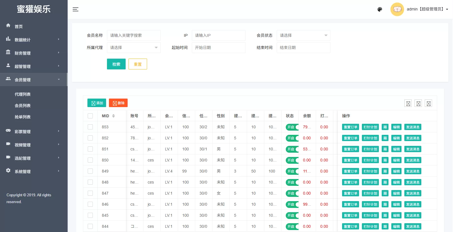Sort the table by MID column arrows
Screen dimensions: 453x232
113,116
